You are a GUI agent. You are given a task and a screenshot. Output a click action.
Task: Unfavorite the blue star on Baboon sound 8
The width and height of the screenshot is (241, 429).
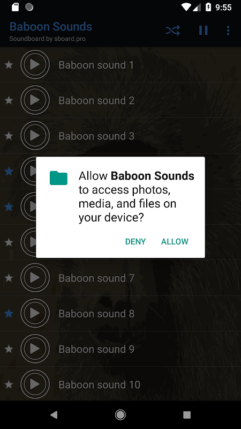click(x=9, y=314)
